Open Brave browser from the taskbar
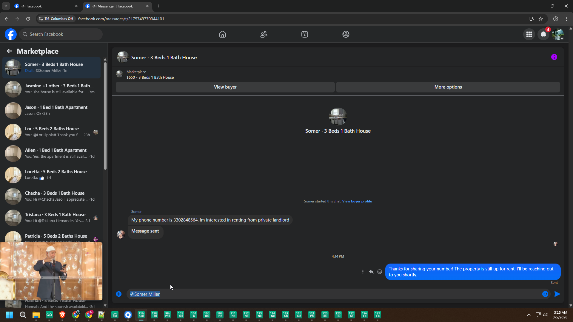The image size is (573, 322). 62,315
